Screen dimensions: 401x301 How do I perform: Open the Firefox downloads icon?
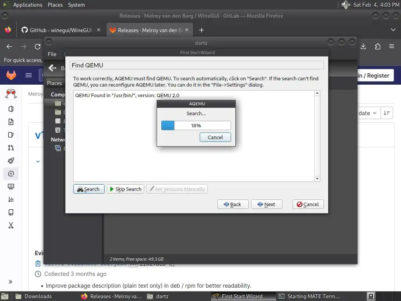coord(363,46)
